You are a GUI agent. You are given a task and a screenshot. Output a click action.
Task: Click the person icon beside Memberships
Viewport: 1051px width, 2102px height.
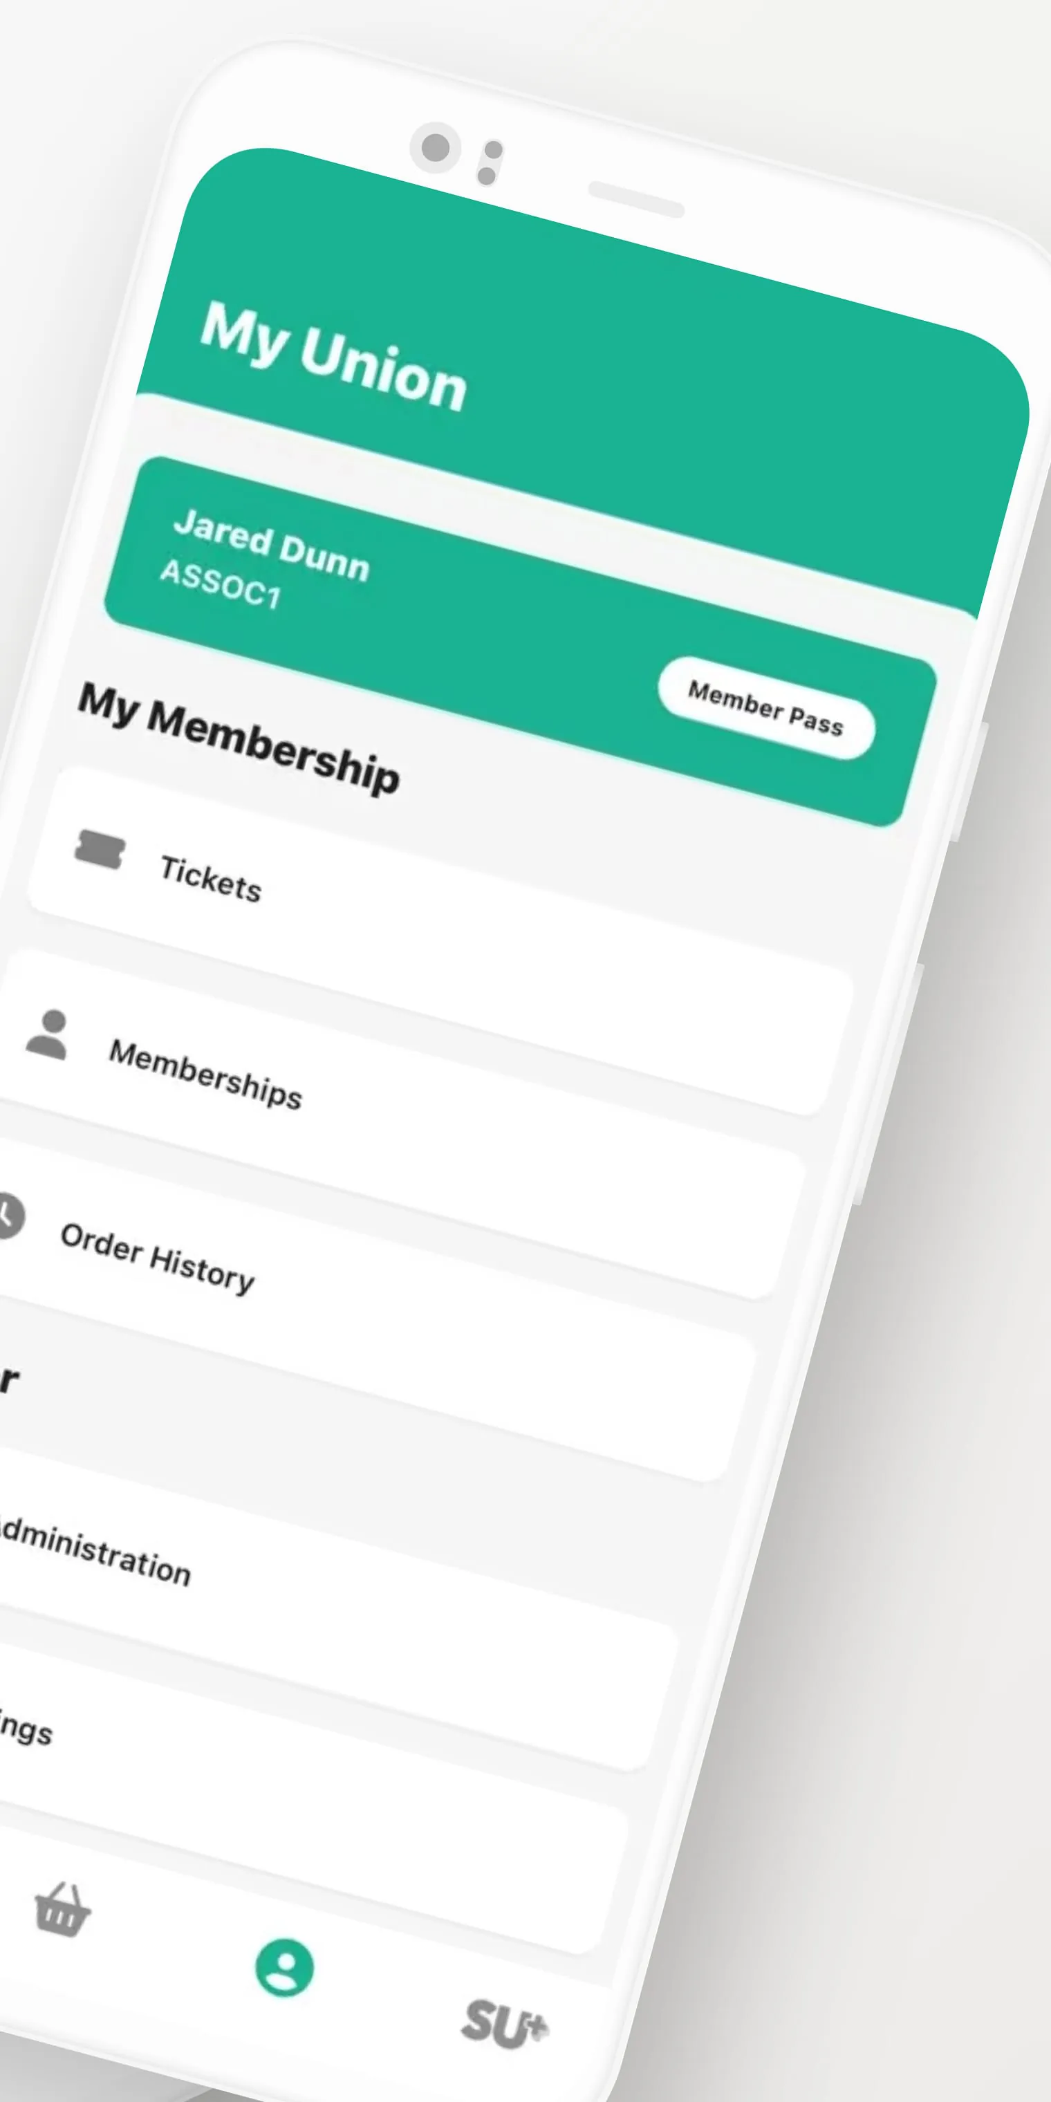click(47, 1034)
